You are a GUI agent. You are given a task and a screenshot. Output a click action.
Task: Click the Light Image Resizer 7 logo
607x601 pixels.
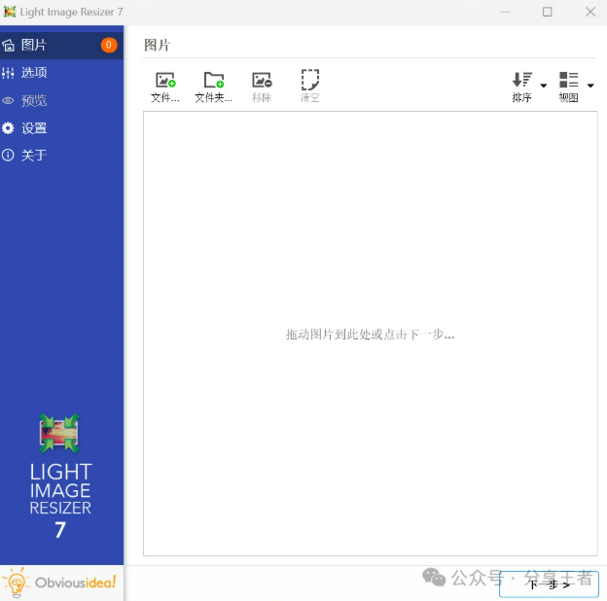[60, 476]
